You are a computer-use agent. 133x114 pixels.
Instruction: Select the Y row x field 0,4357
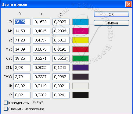click(41, 40)
